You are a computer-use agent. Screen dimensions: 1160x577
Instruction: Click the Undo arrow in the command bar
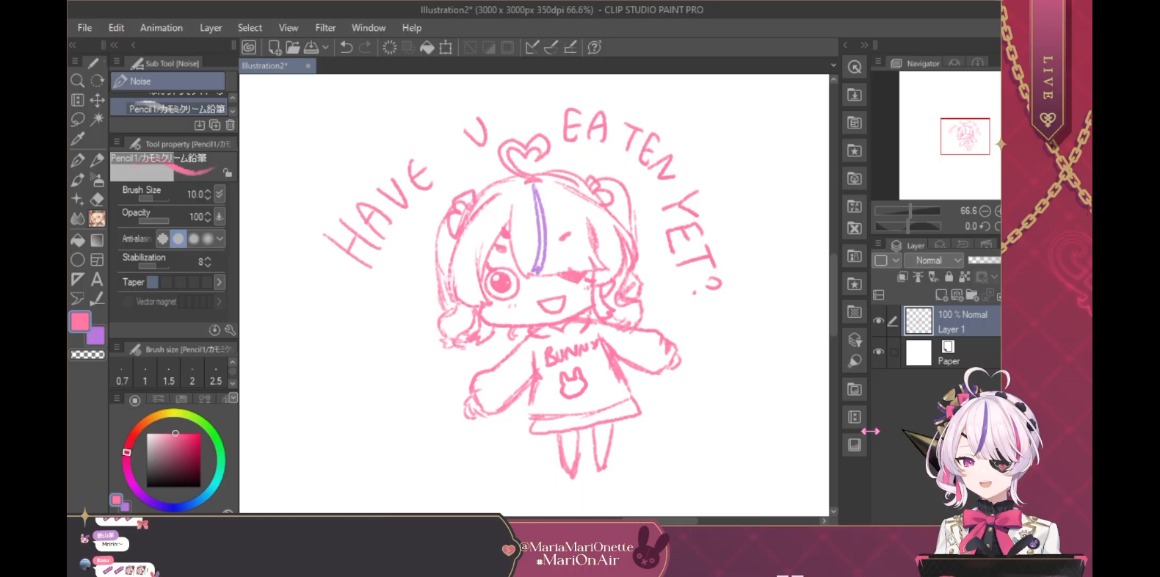(347, 48)
